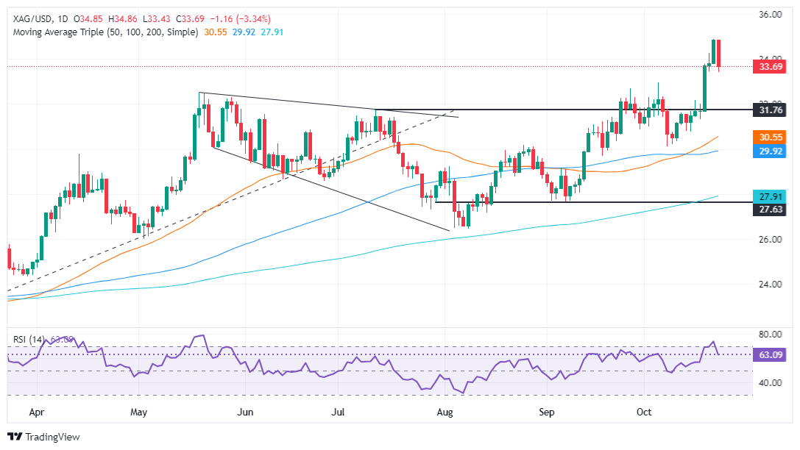Click the 31.76 resistance level label

[771, 110]
